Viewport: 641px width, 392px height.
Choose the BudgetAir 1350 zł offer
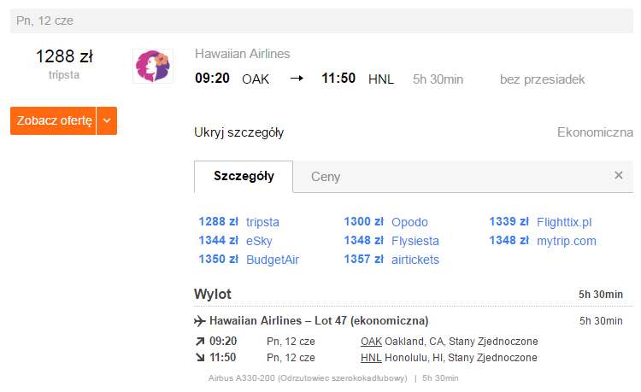tap(249, 260)
